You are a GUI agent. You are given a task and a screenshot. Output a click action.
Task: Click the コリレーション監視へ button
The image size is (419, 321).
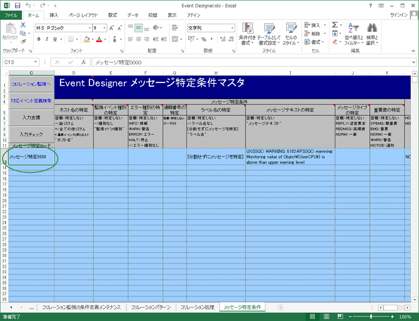click(x=31, y=84)
